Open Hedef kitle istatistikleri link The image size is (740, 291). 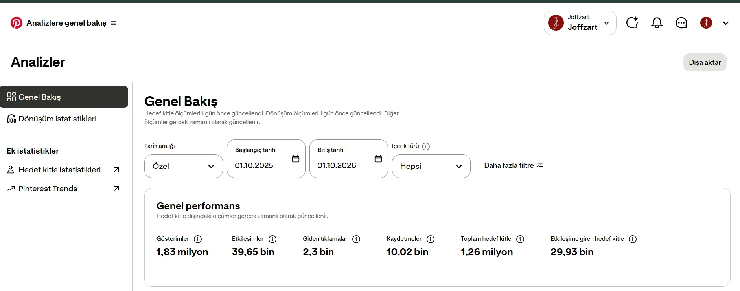(59, 170)
